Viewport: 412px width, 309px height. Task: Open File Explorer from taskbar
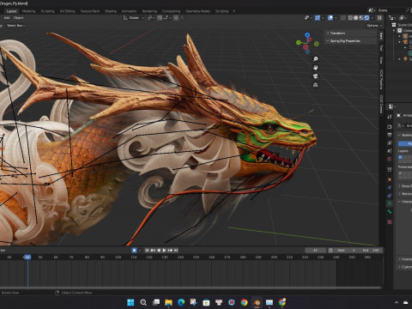(x=168, y=302)
